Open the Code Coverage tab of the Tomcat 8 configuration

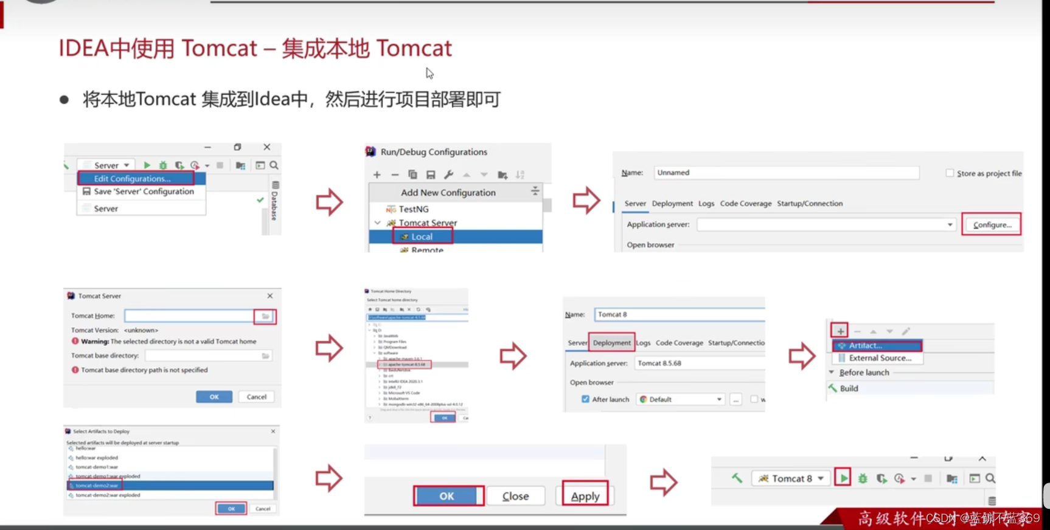pos(680,343)
